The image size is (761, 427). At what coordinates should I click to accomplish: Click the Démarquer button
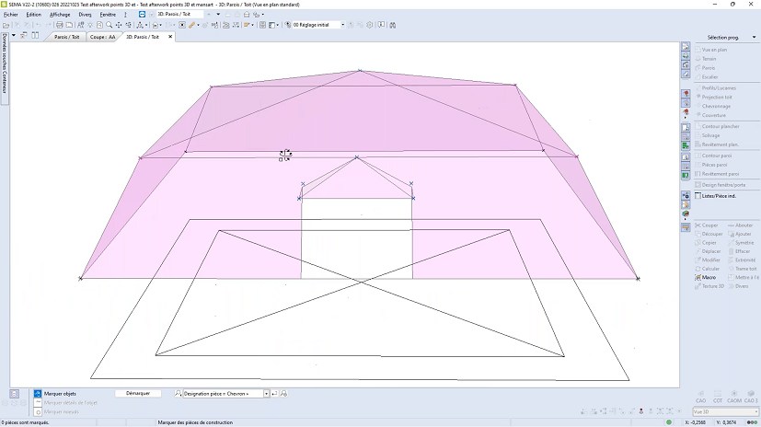click(x=138, y=393)
